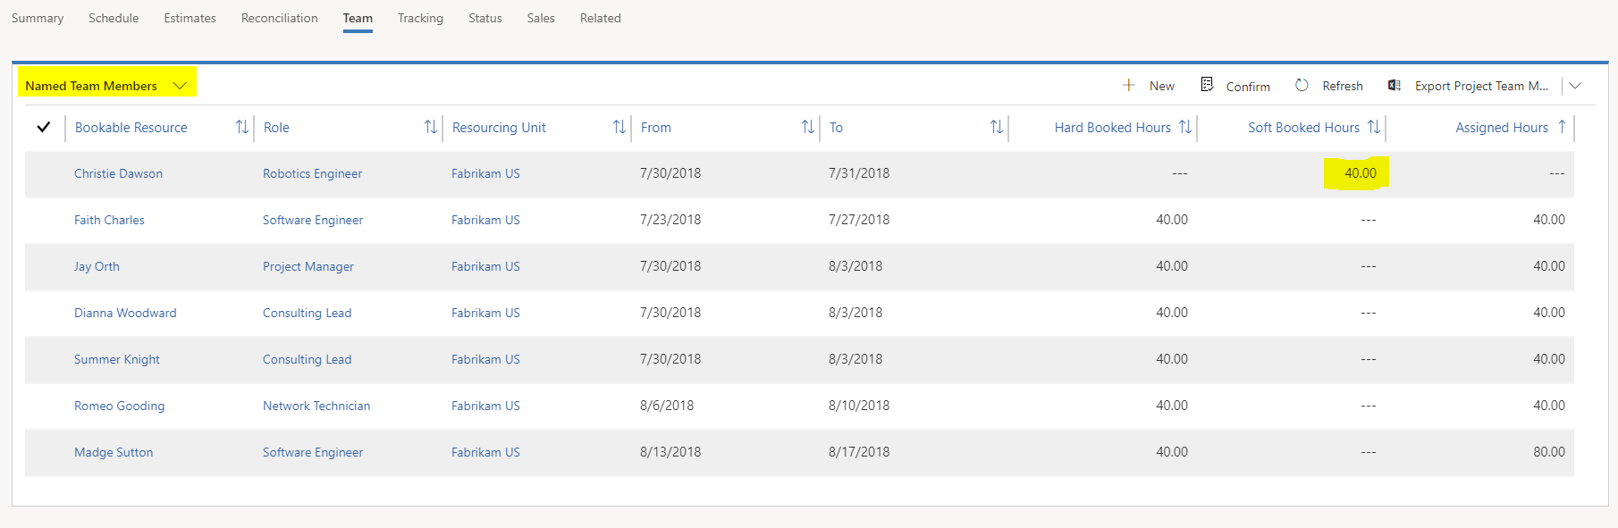Select the Madge Sutton row
This screenshot has height=528, width=1618.
[43, 452]
